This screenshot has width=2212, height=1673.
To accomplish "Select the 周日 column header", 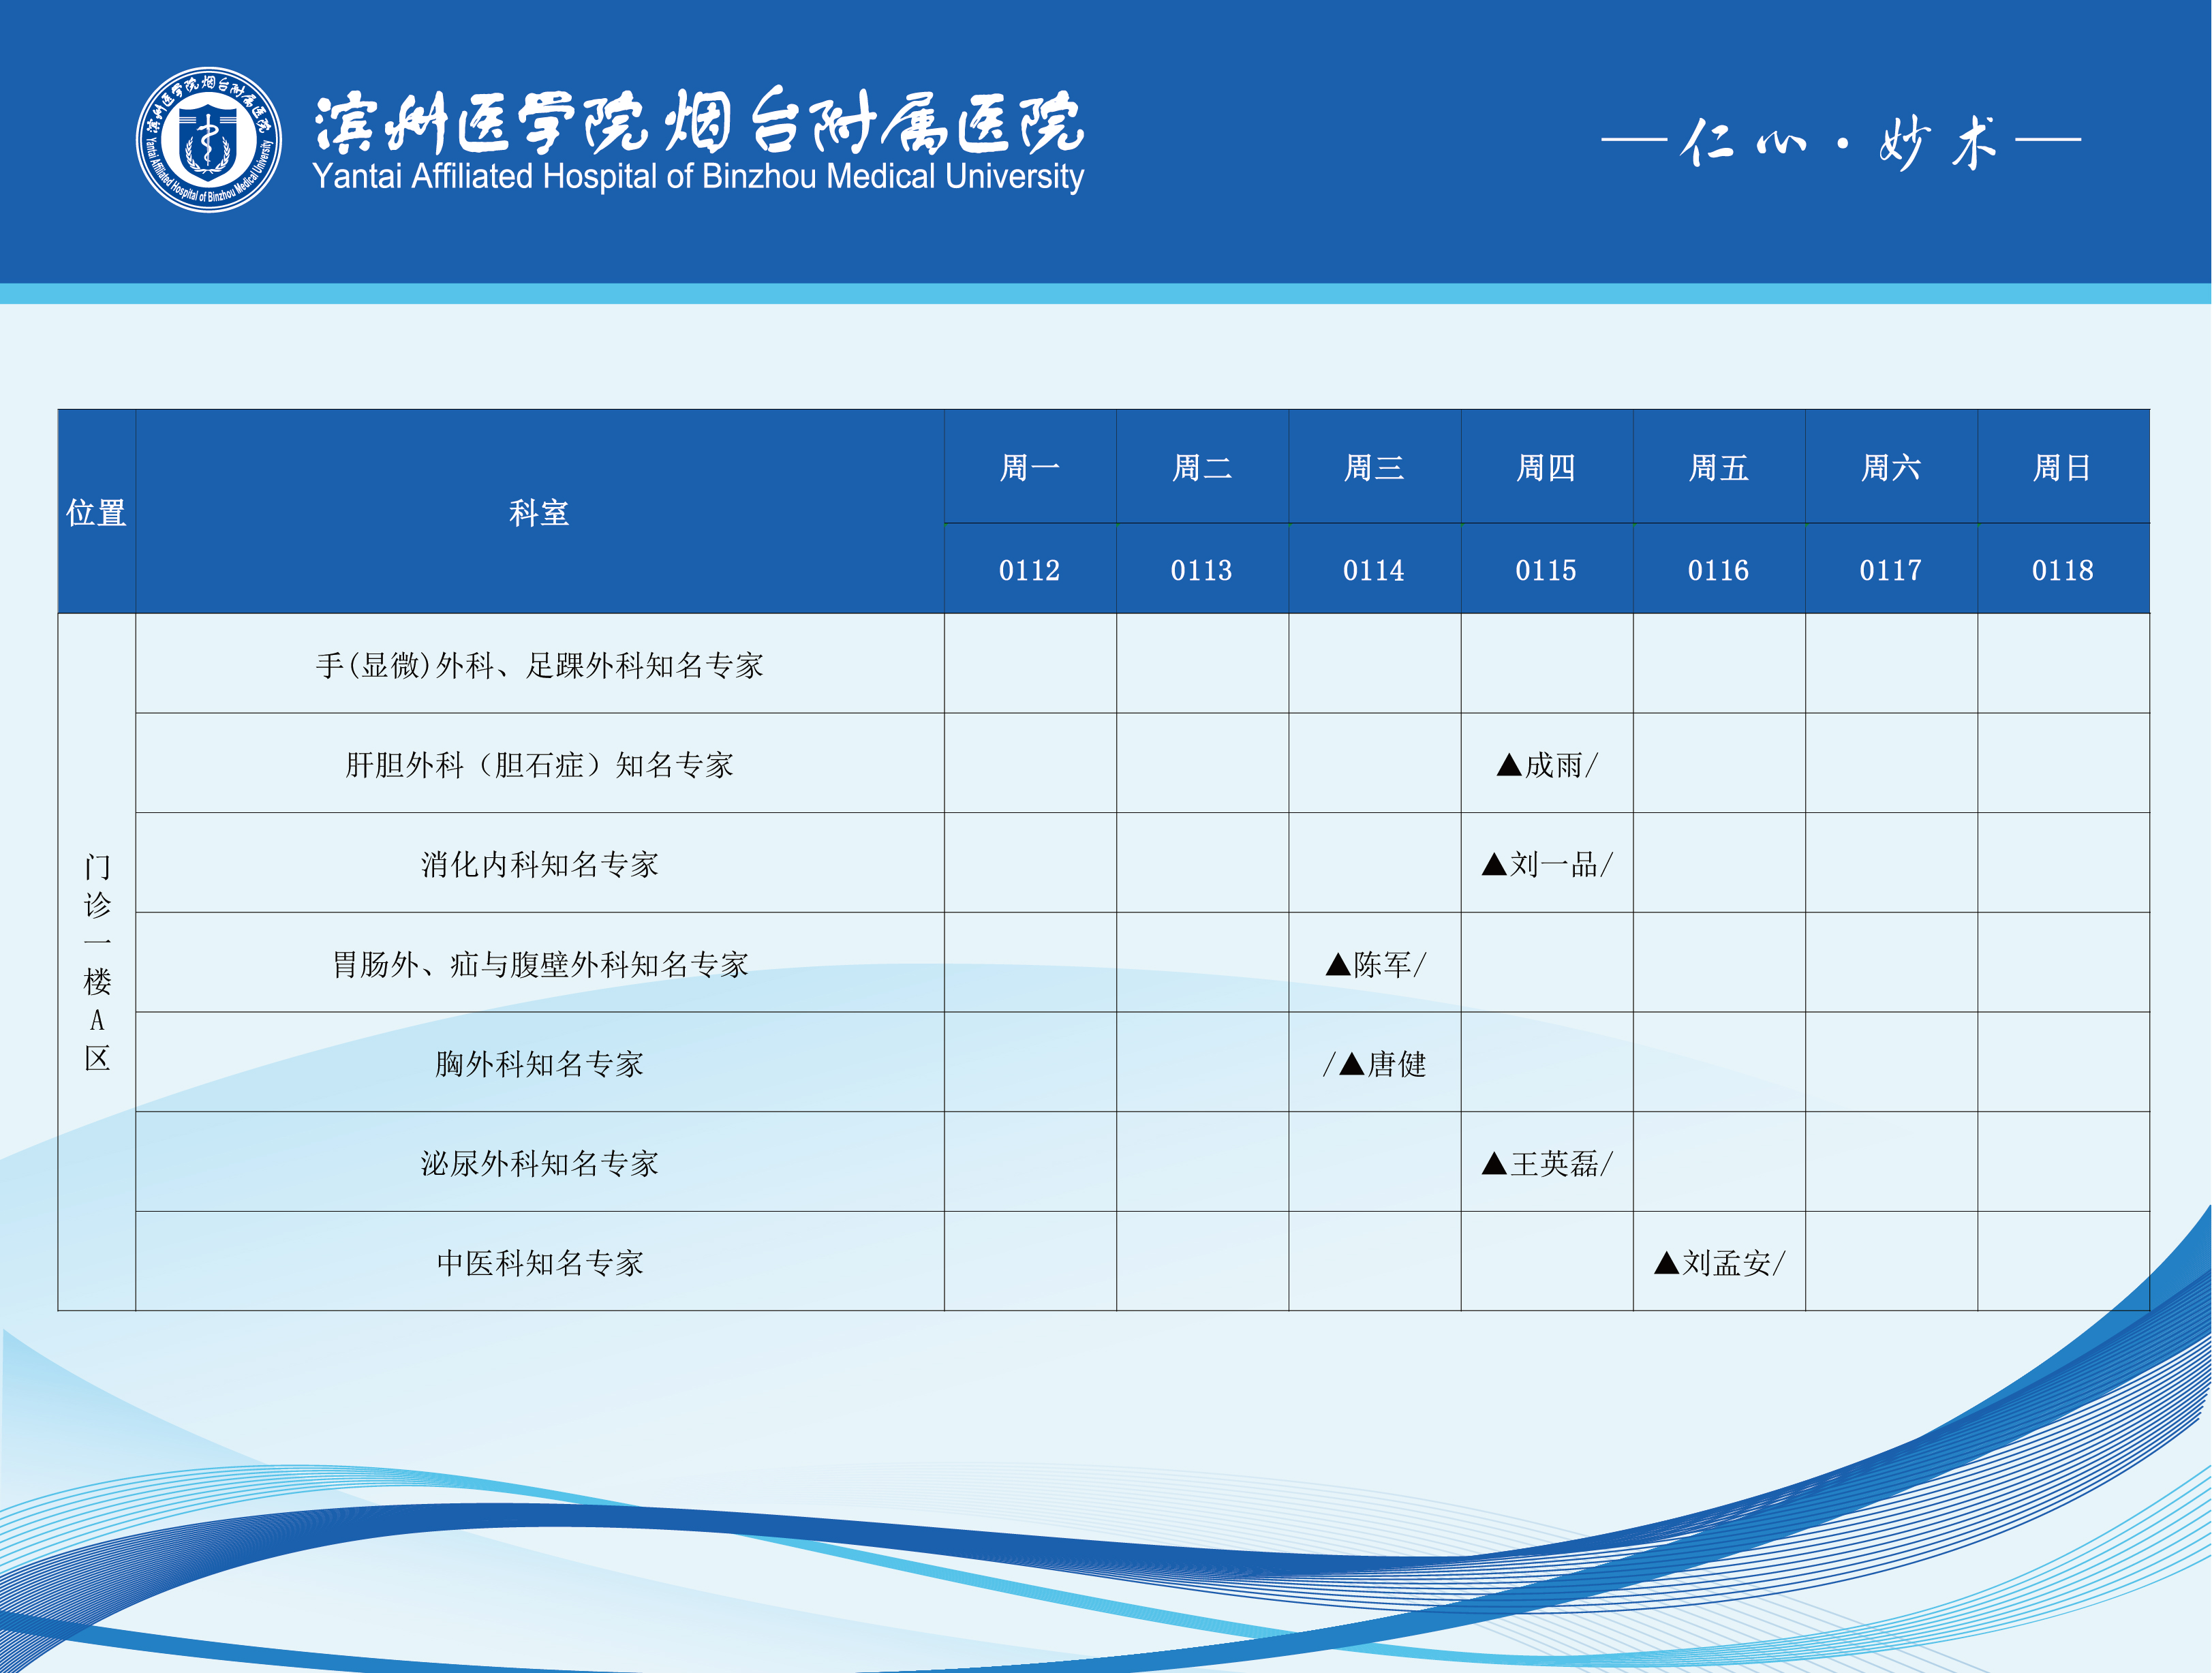I will (x=2062, y=467).
